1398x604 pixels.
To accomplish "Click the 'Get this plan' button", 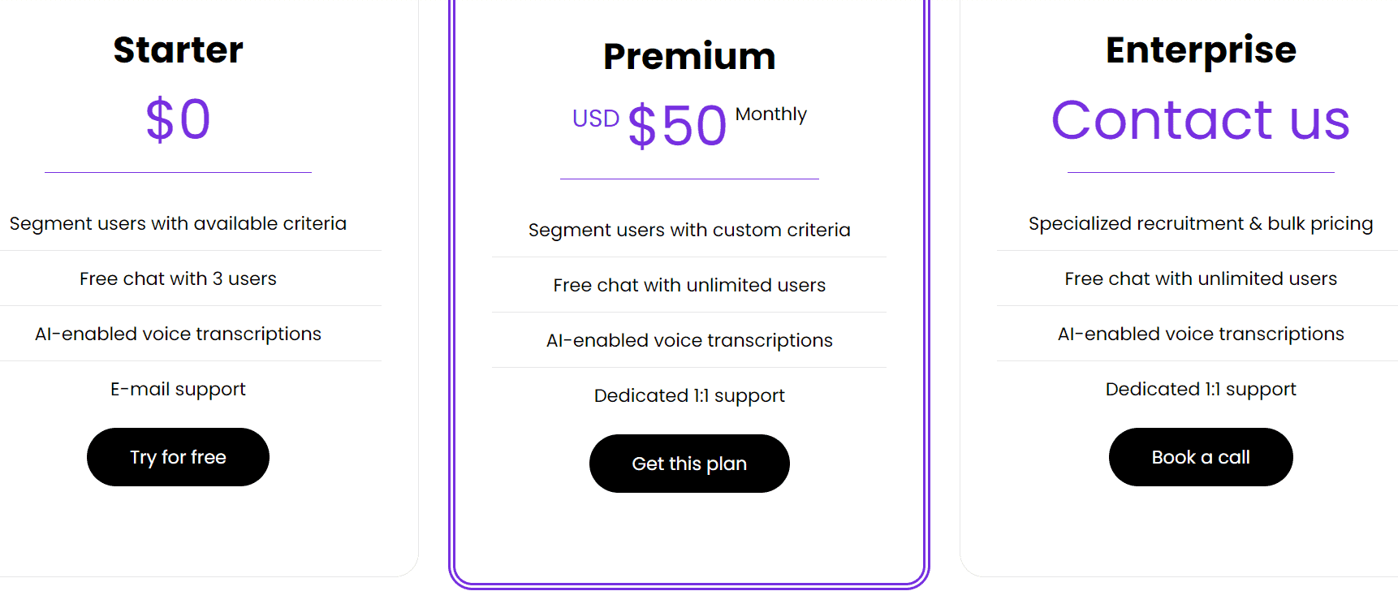I will coord(689,464).
